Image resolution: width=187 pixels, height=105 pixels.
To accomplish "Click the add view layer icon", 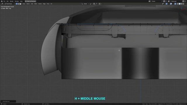I will coord(183,1).
